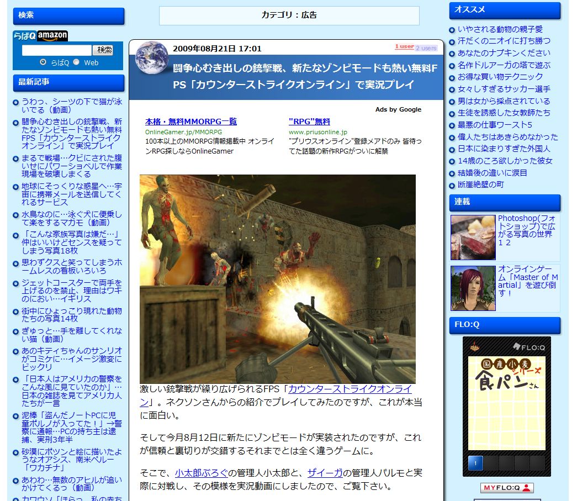Open the 本格・無料MMORPG一覧 ad link
Screen dimensions: 577x501
click(x=190, y=122)
